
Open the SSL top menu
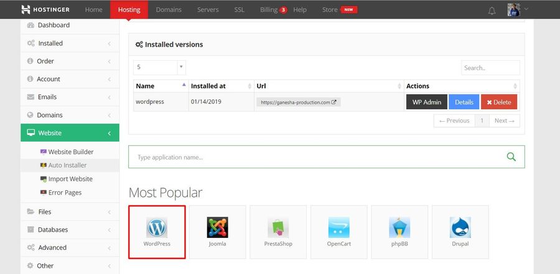240,10
